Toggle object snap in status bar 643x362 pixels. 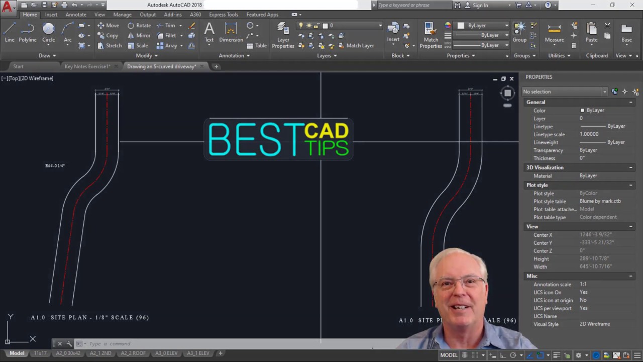tap(540, 355)
